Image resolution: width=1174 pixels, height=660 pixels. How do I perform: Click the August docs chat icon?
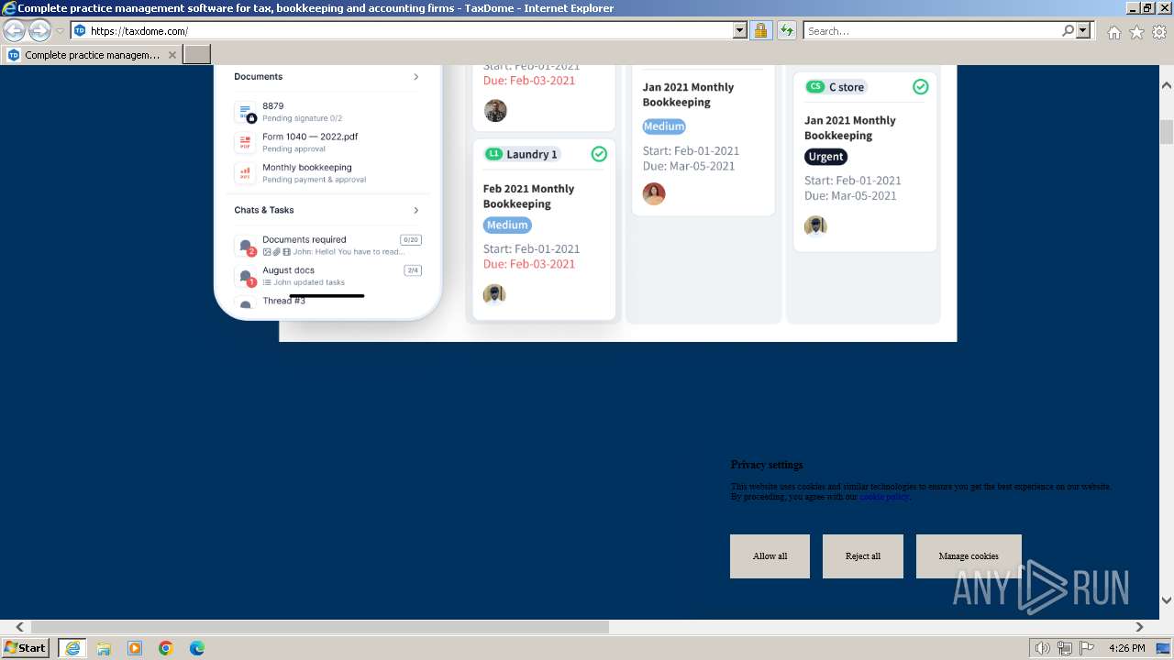tap(246, 276)
